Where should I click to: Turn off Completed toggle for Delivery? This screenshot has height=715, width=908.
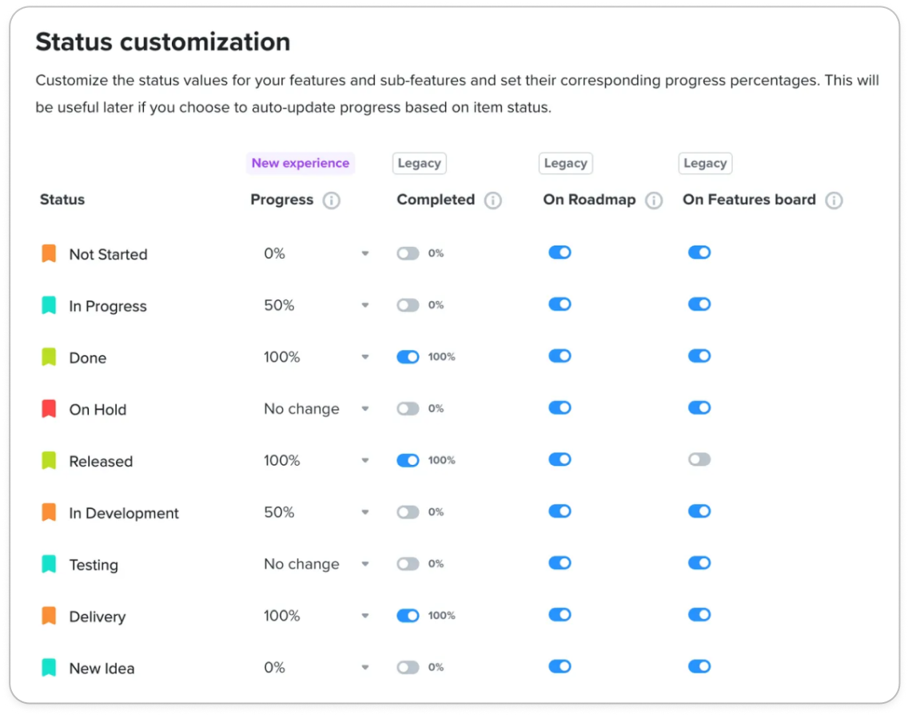click(408, 615)
